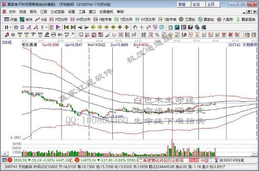259x171 pixels.
Task: Open the 六角形 hexagon tool
Action: (225, 19)
